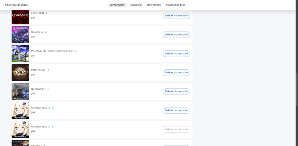Viewport: 298px width, 146px height.
Task: Click the PS5 badge under Genshin Impact
Action: 34,132
